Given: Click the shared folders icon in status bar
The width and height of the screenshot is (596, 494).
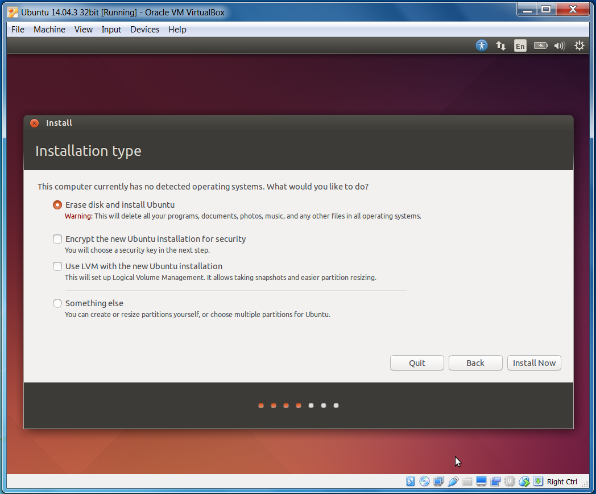Looking at the screenshot, I should (x=467, y=481).
